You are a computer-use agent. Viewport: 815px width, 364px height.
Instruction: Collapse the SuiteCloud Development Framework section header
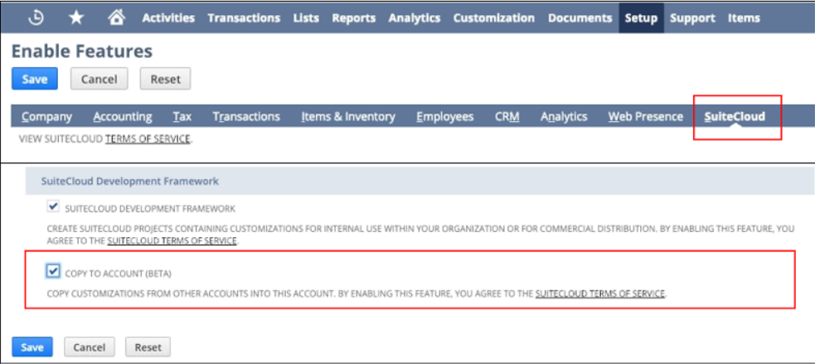coord(130,180)
